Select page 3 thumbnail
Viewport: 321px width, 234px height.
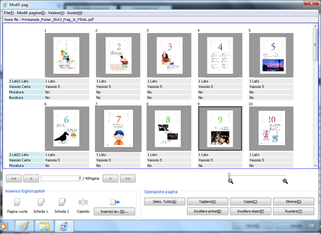point(169,55)
